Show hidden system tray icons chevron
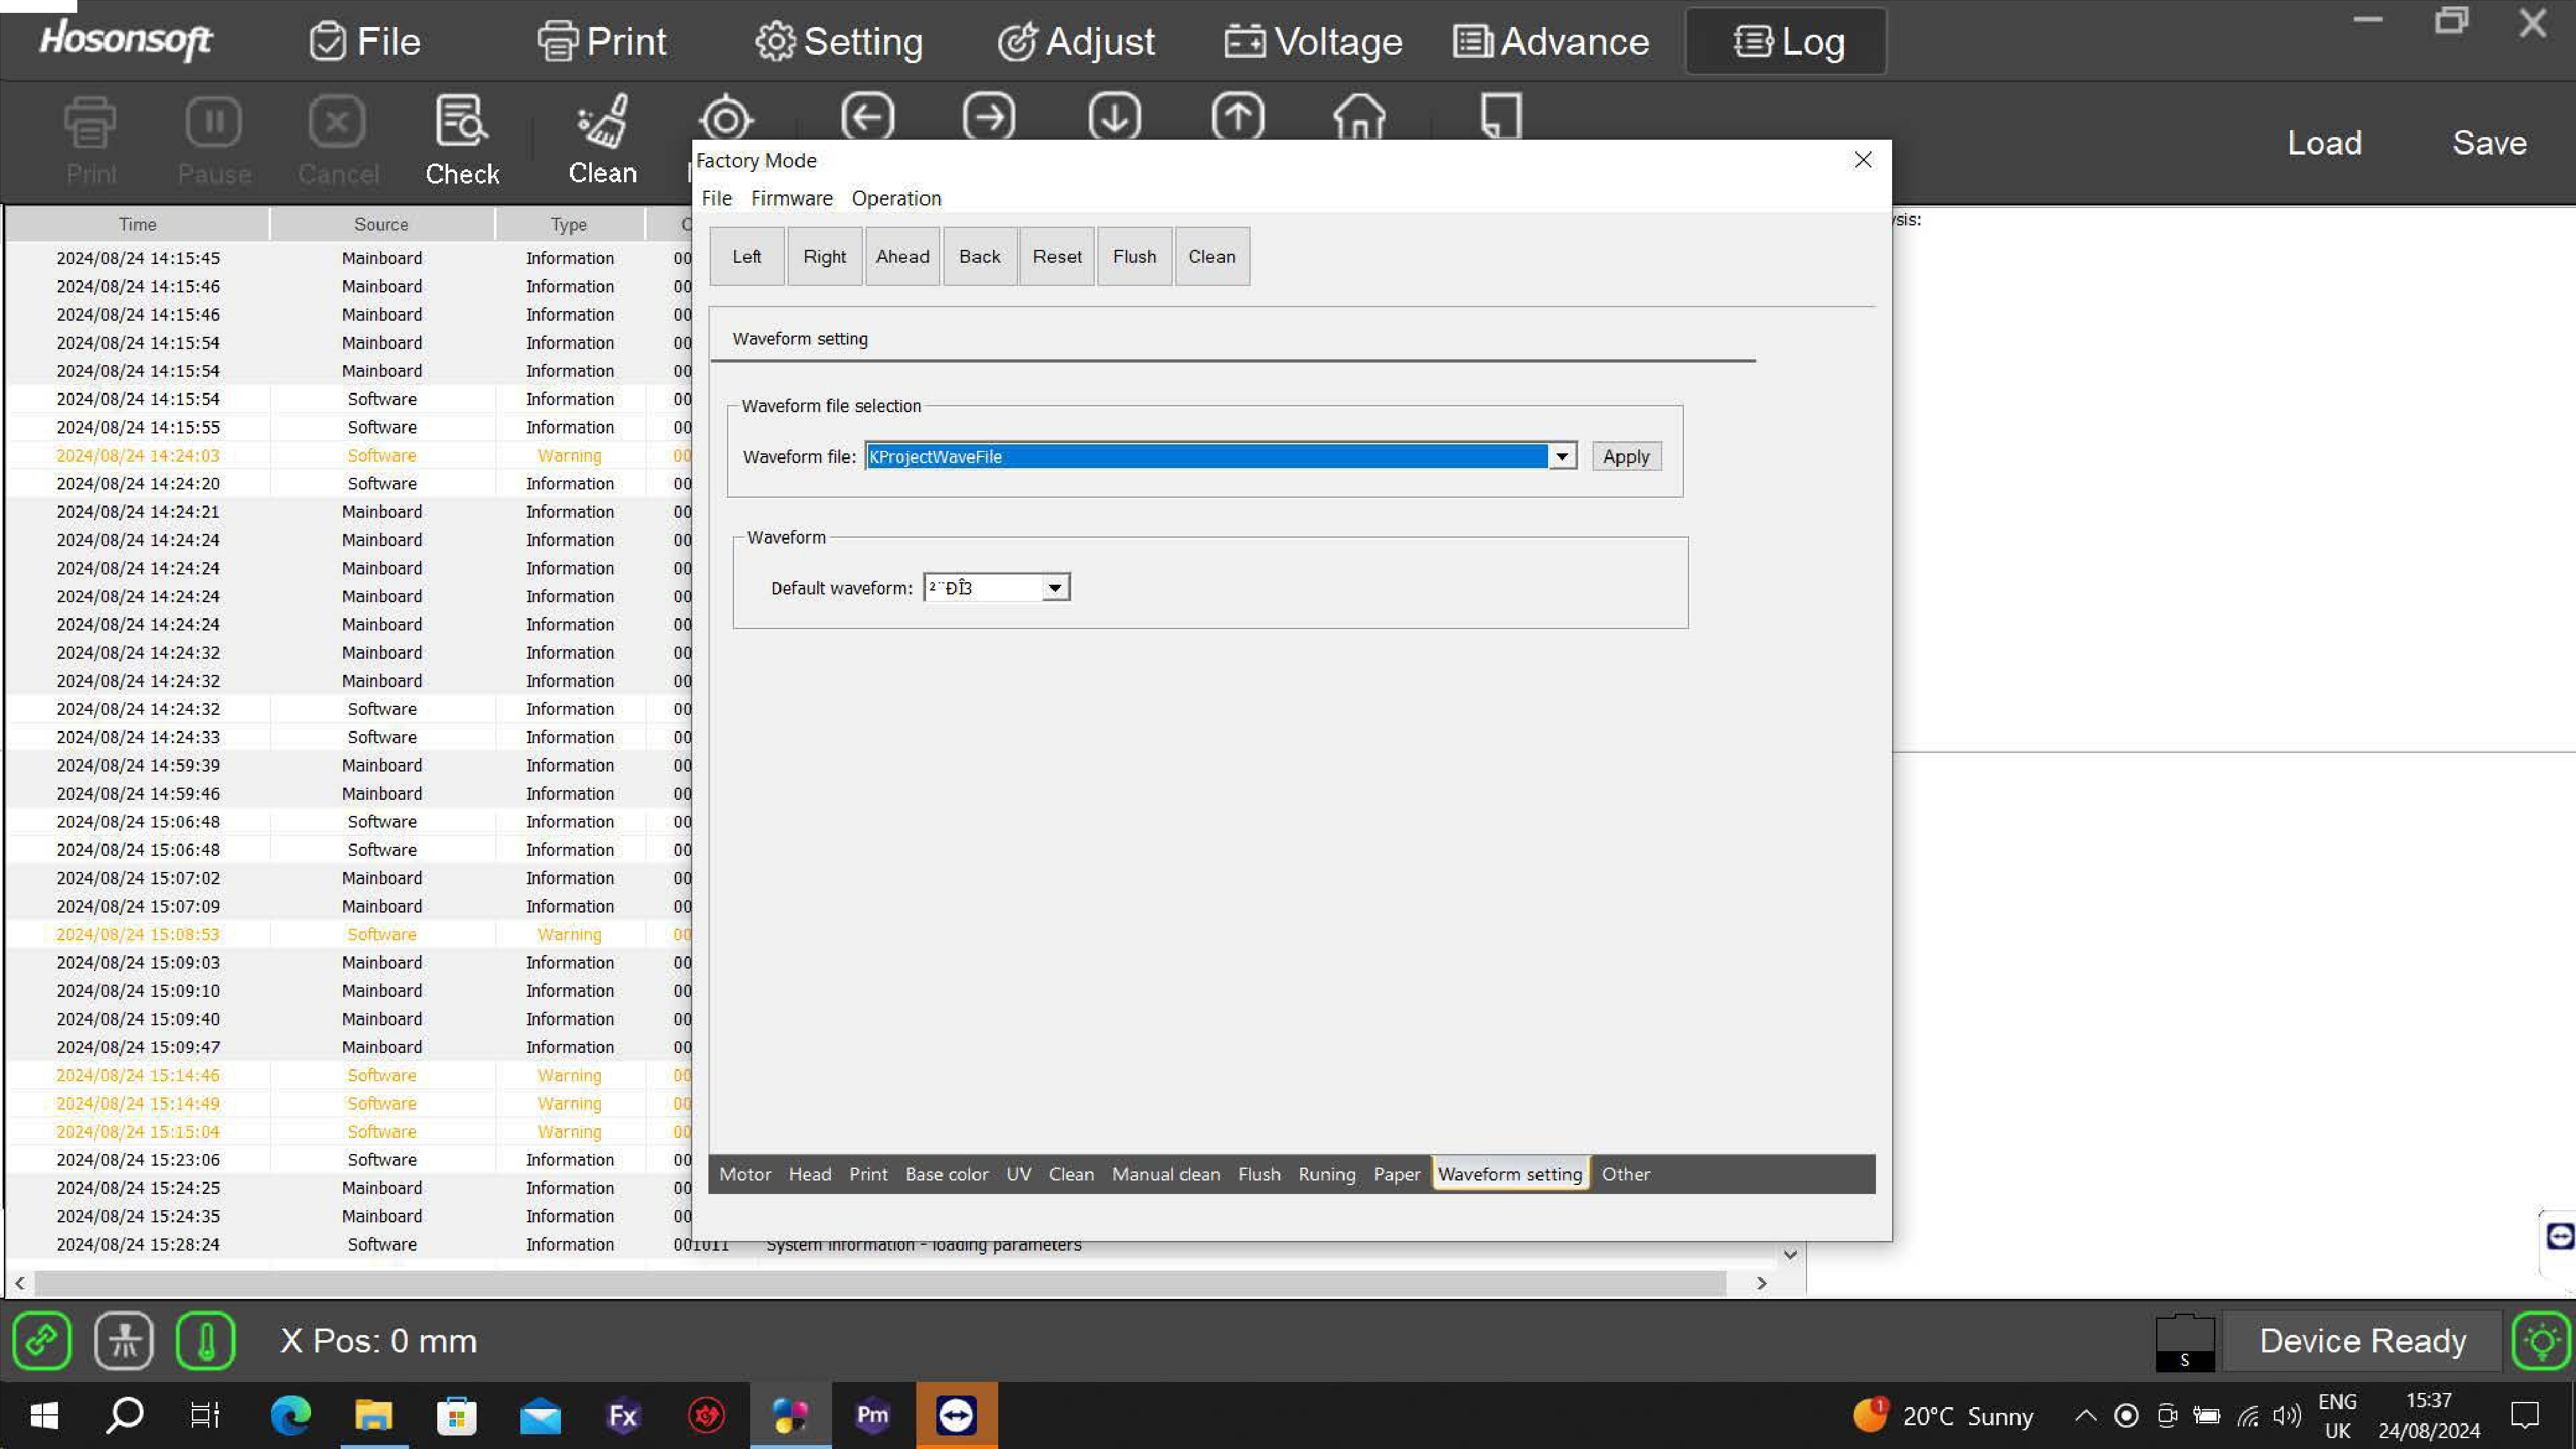 tap(2085, 1415)
